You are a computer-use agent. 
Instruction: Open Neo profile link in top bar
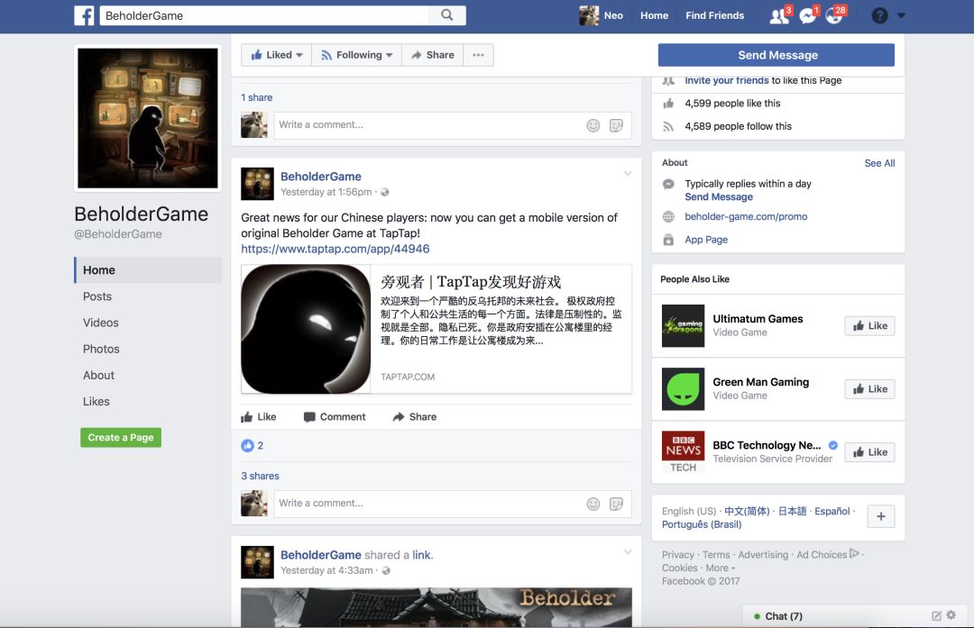(602, 15)
